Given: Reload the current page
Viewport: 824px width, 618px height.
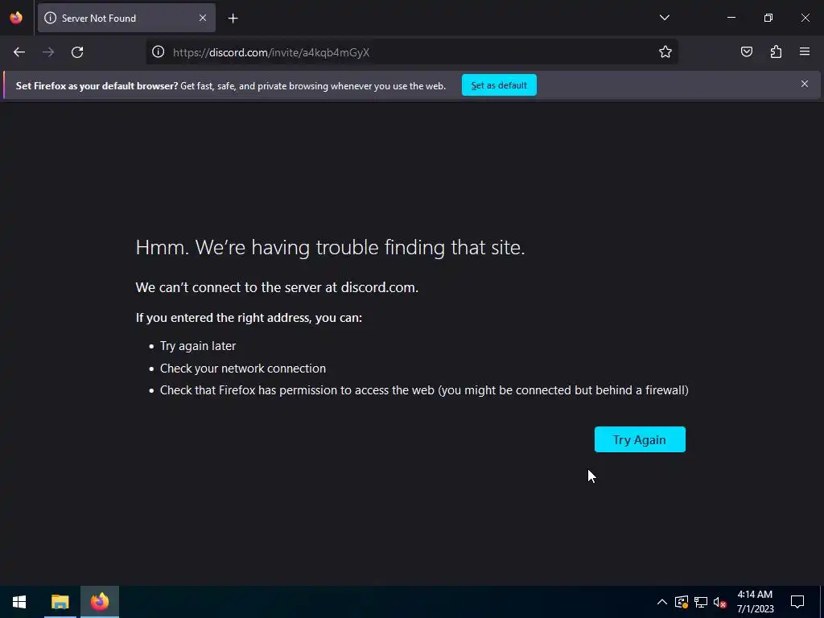Looking at the screenshot, I should tap(77, 52).
